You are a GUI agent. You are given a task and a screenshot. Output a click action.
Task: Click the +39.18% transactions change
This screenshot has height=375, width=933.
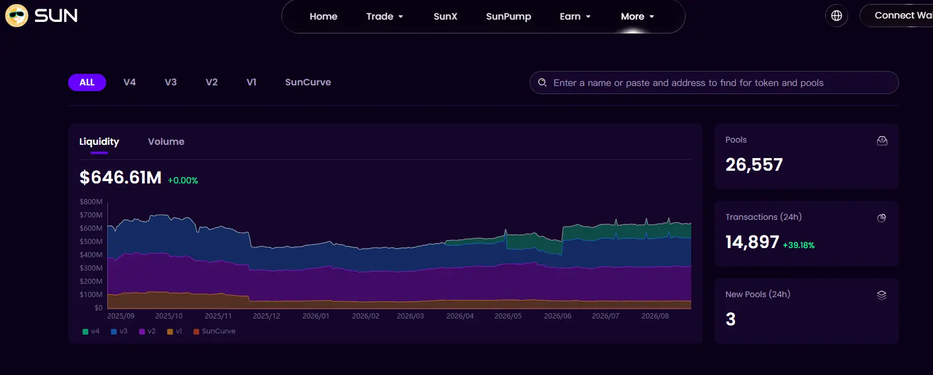coord(799,245)
